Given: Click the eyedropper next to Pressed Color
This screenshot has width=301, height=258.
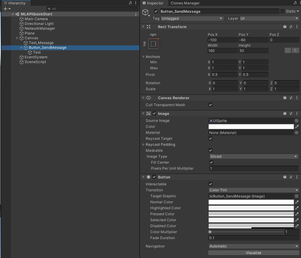Looking at the screenshot, I should (x=297, y=214).
